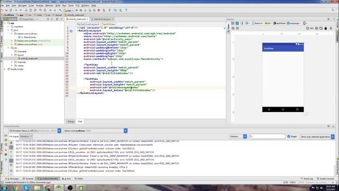339x191 pixels.
Task: Open the process selector dropdown tabian.com.scollview
Action: [126, 131]
